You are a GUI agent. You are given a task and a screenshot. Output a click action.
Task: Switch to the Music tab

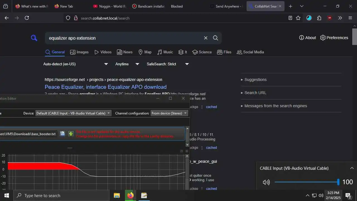(x=165, y=52)
